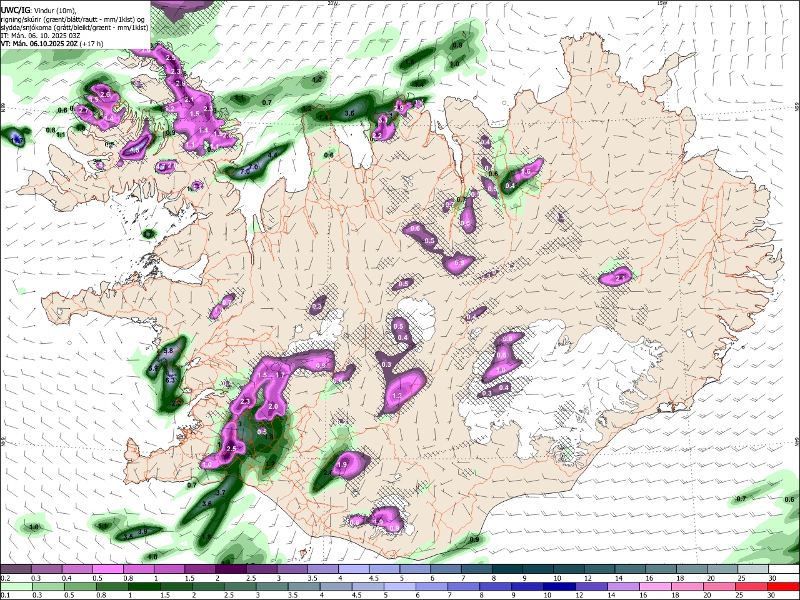800x600 pixels.
Task: Click the 'rigning/skúrir' legend description line
Action: (73, 19)
